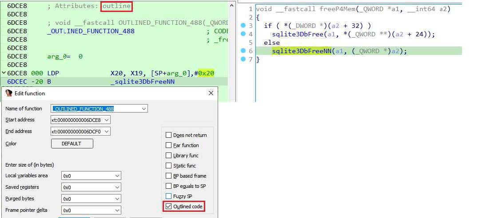The height and width of the screenshot is (218, 502).
Task: Expand the Start address dropdown
Action: pos(107,120)
